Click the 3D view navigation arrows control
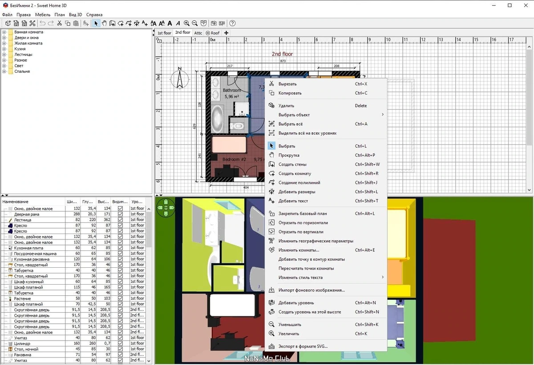This screenshot has height=365, width=534. click(x=166, y=208)
